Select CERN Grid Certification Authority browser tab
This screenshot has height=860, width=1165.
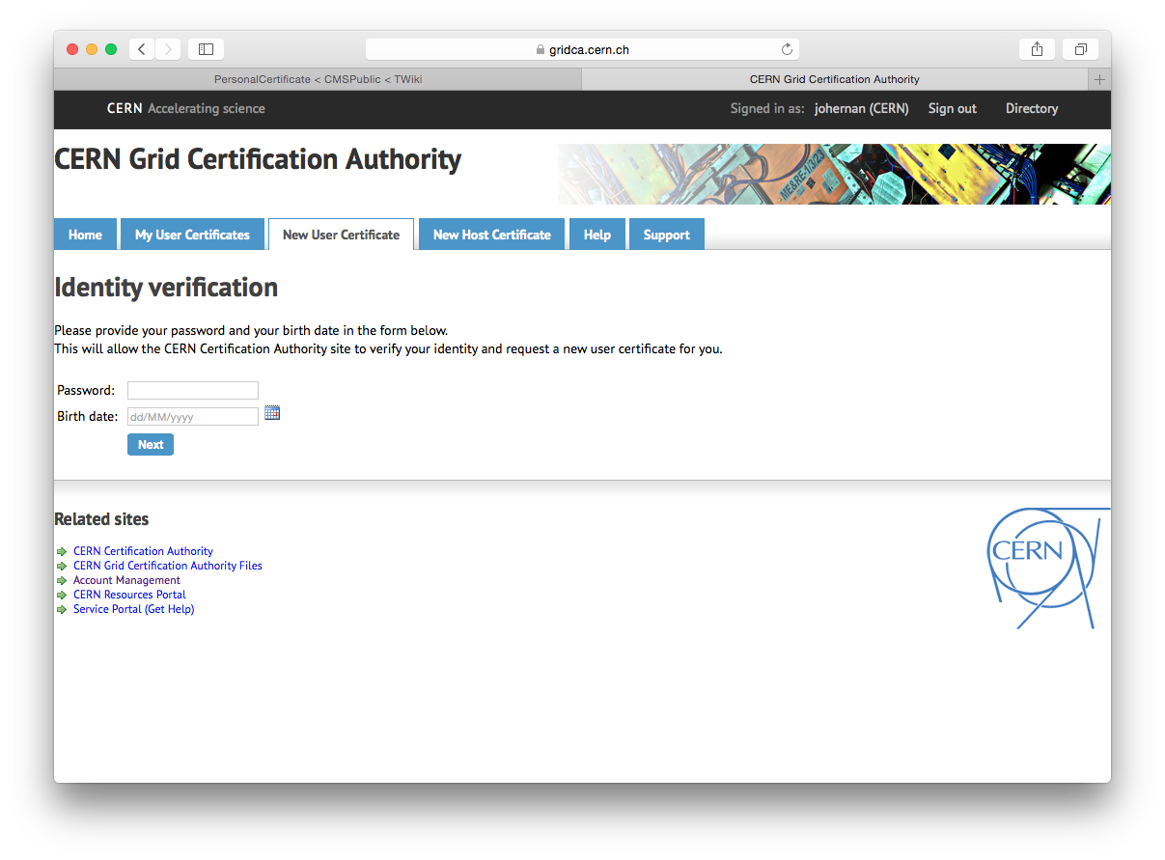[835, 79]
